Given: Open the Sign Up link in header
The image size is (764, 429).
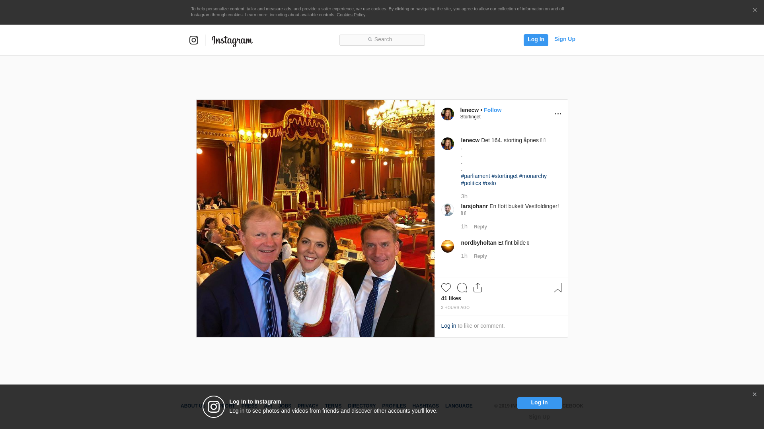Looking at the screenshot, I should pos(565,39).
